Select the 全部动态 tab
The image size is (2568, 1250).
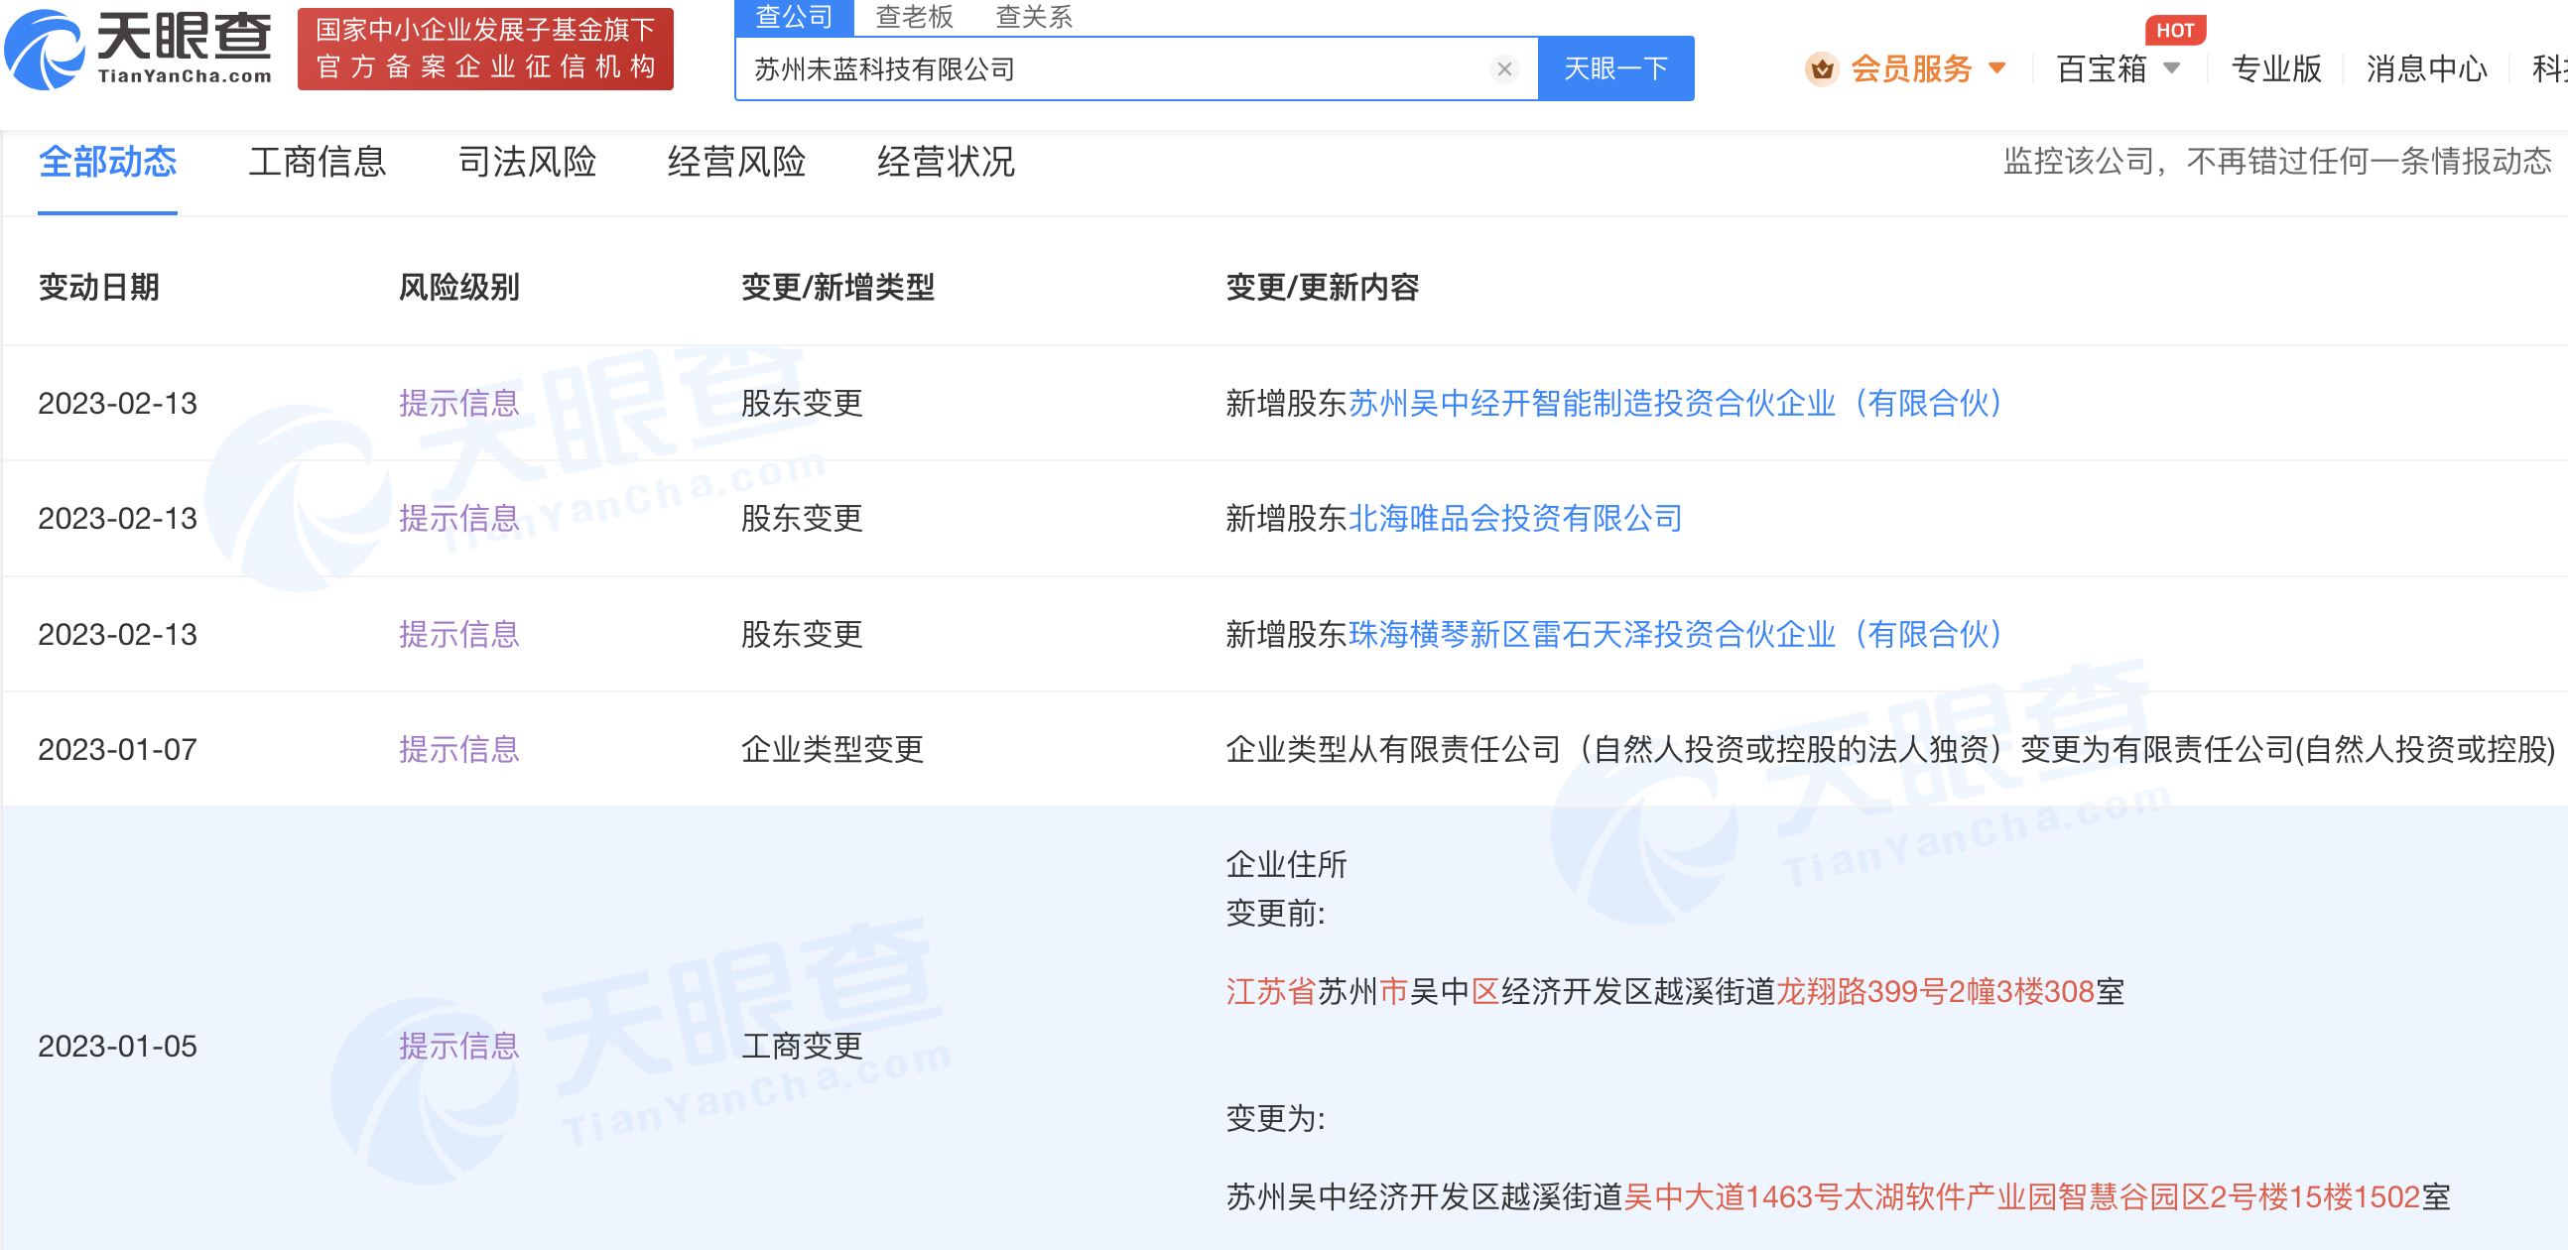coord(108,161)
